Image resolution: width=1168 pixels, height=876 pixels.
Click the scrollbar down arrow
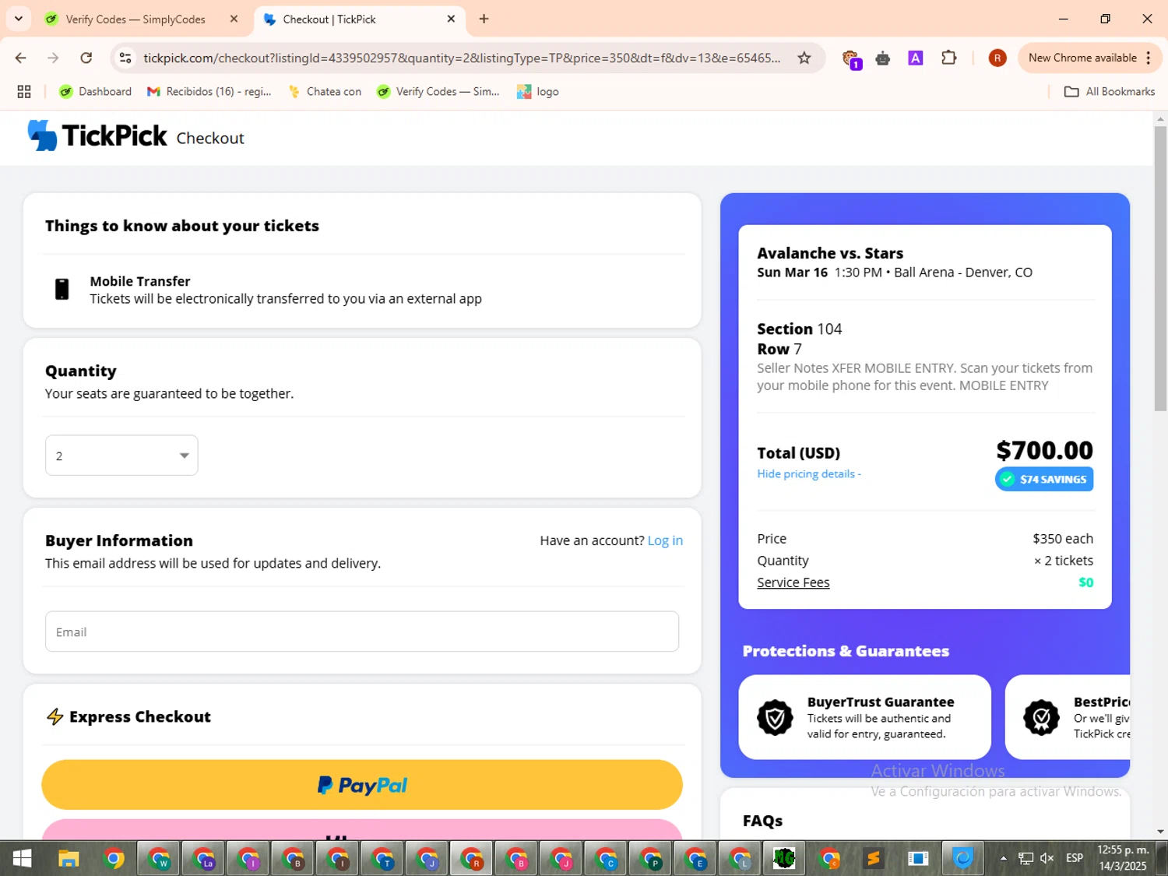click(x=1160, y=832)
